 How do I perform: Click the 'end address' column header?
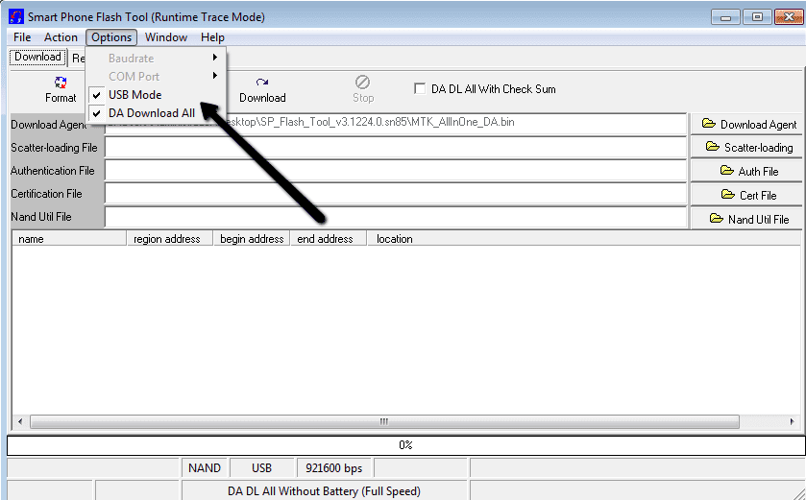click(329, 239)
